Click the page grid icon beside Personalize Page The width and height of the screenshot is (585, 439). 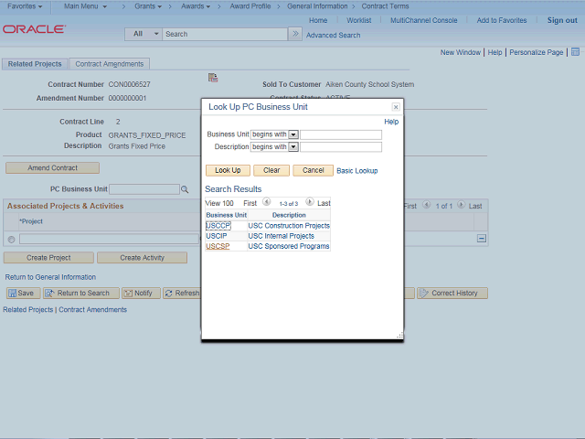(x=575, y=52)
